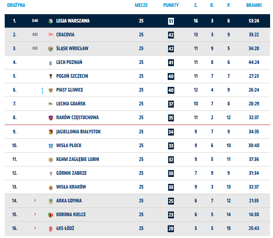Click Legia Warszawa's 51 points badge
Image resolution: width=273 pixels, height=238 pixels.
(171, 21)
